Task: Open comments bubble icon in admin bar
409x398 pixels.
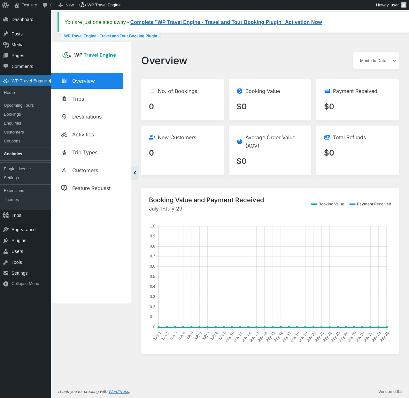Action: (x=45, y=5)
